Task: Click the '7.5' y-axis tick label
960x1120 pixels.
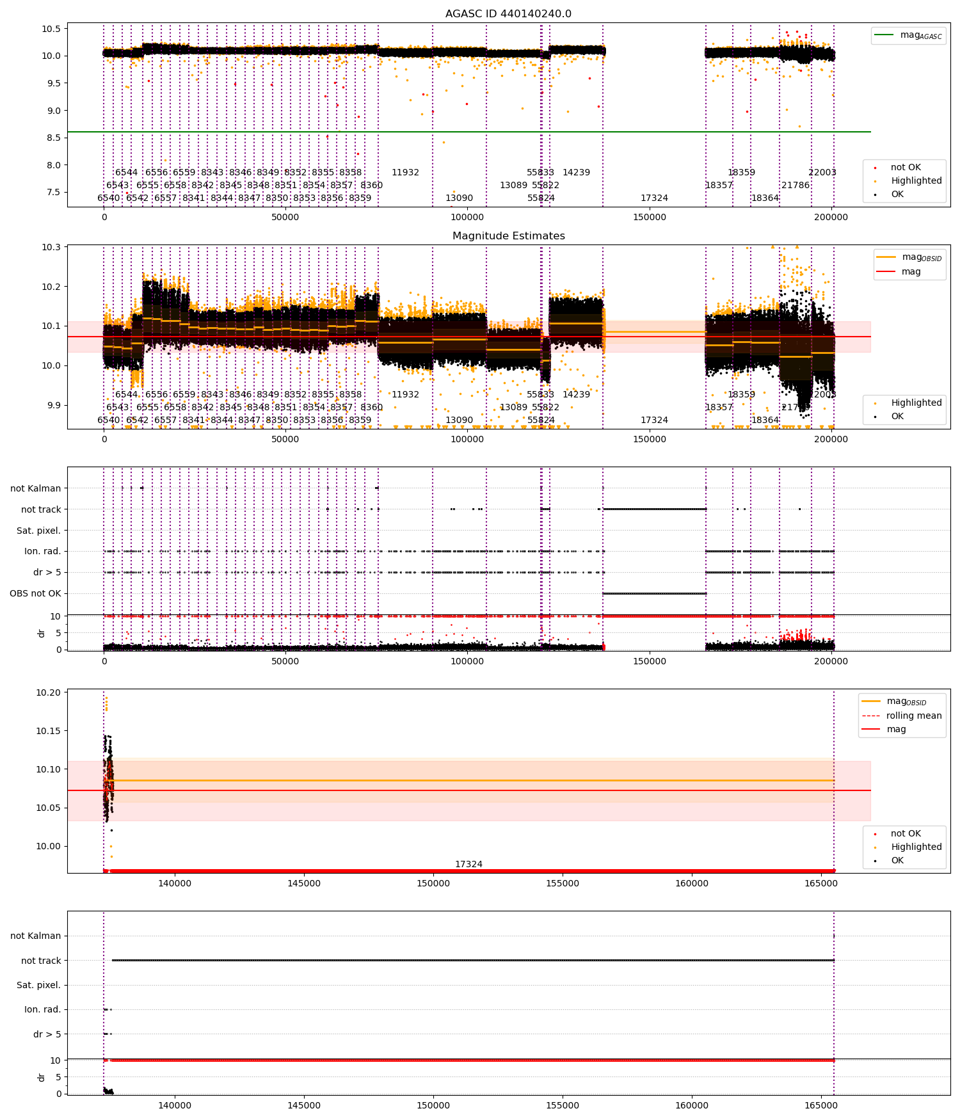Action: coord(54,192)
